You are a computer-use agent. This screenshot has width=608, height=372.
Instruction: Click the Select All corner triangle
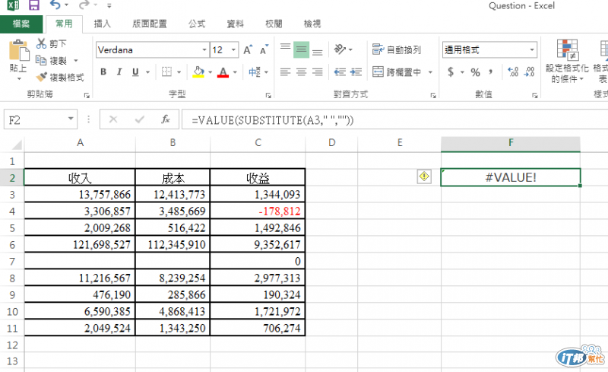tap(17, 145)
